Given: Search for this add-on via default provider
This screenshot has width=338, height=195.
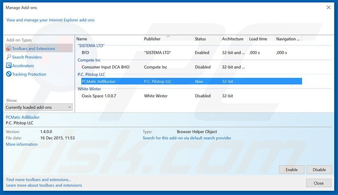Looking at the screenshot, I should pos(187,138).
